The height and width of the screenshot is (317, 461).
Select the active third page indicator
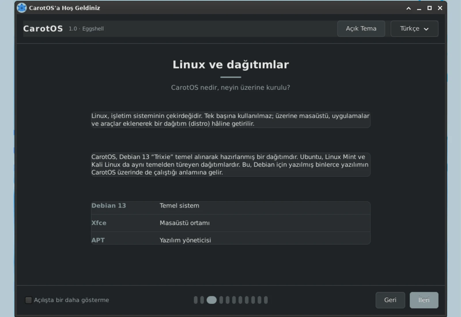coord(211,300)
